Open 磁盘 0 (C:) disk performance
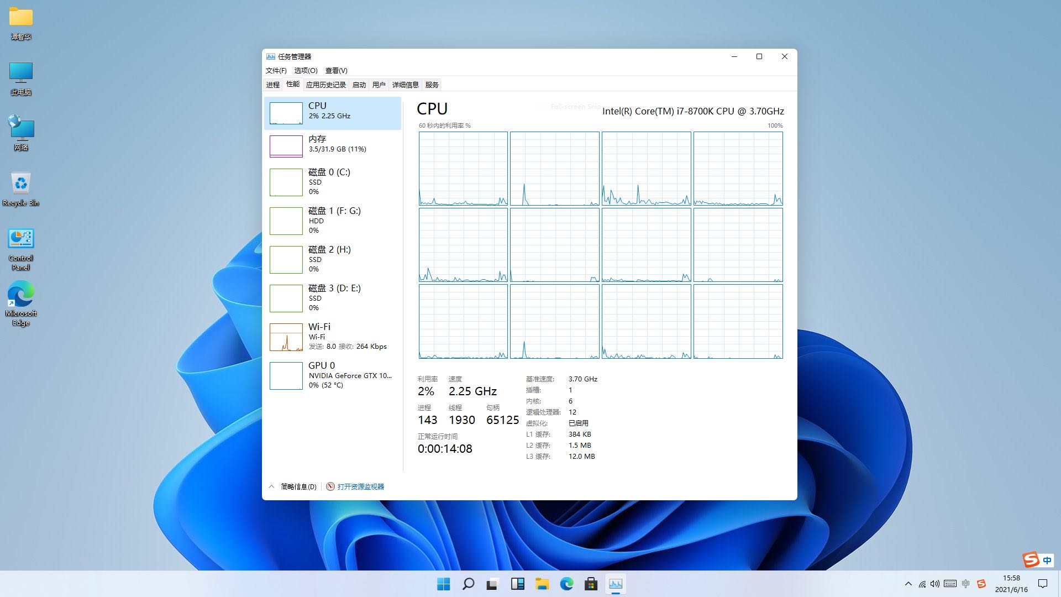 332,181
